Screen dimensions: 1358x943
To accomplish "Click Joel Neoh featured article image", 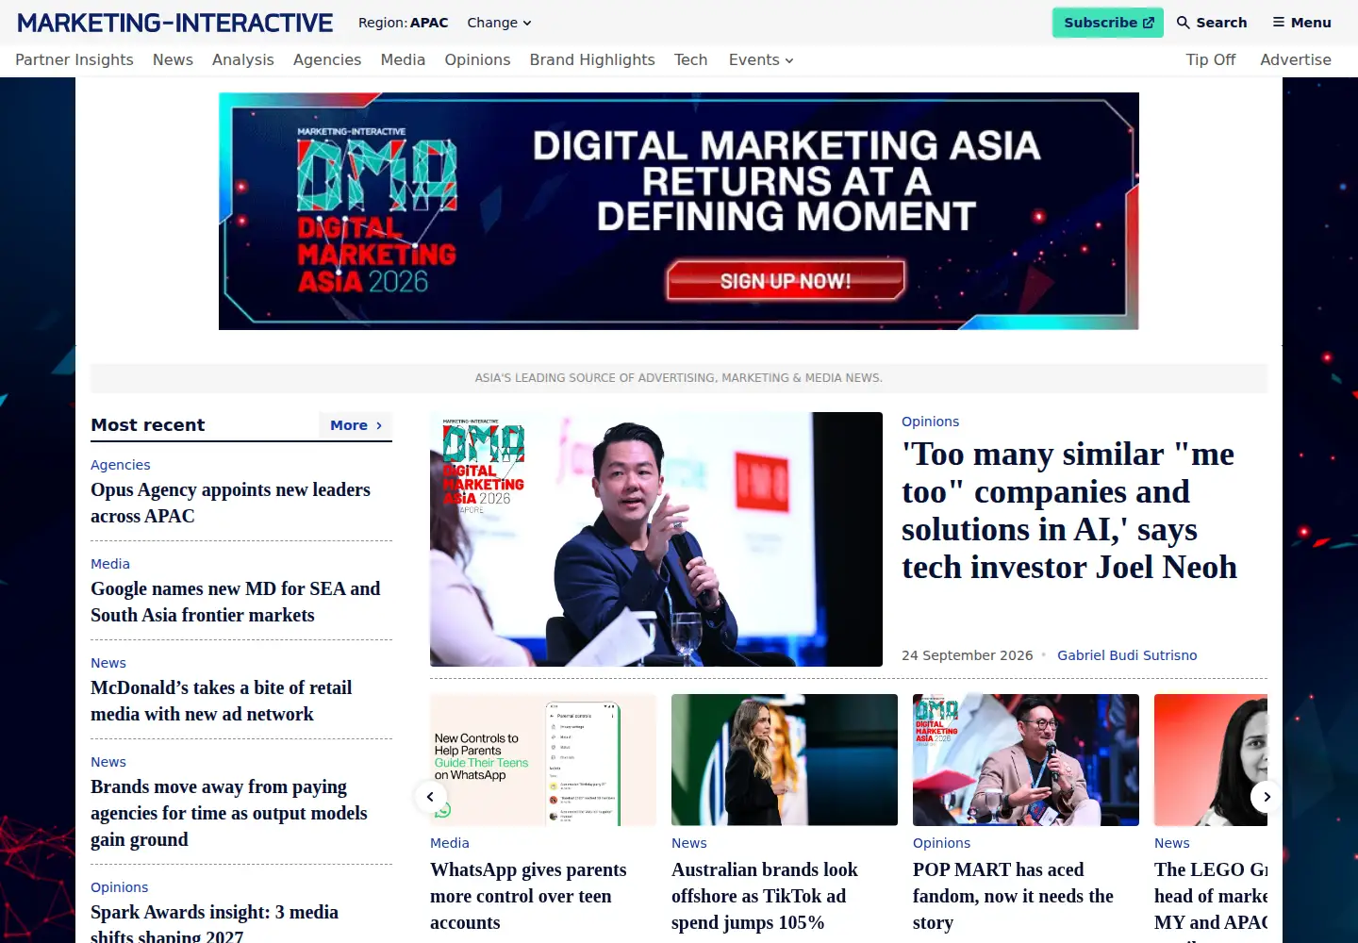I will pyautogui.click(x=656, y=539).
